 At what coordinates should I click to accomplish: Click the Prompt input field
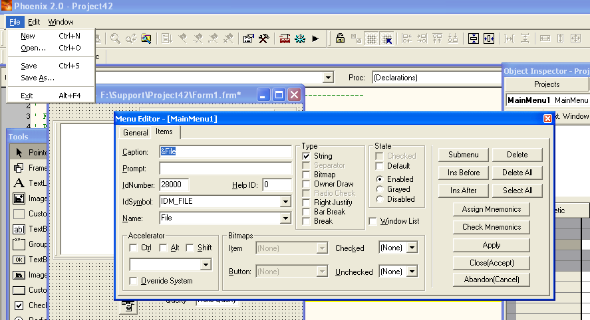pos(225,168)
